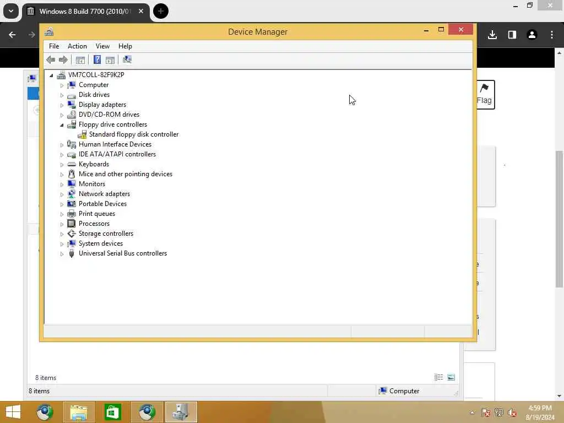564x423 pixels.
Task: Click the VM7COLL-82F9K2P computer icon
Action: 62,75
